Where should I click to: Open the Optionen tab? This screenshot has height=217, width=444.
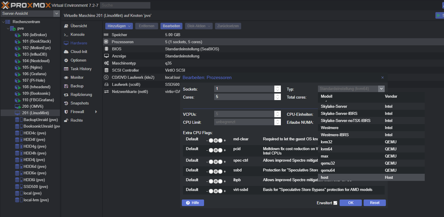click(x=78, y=60)
